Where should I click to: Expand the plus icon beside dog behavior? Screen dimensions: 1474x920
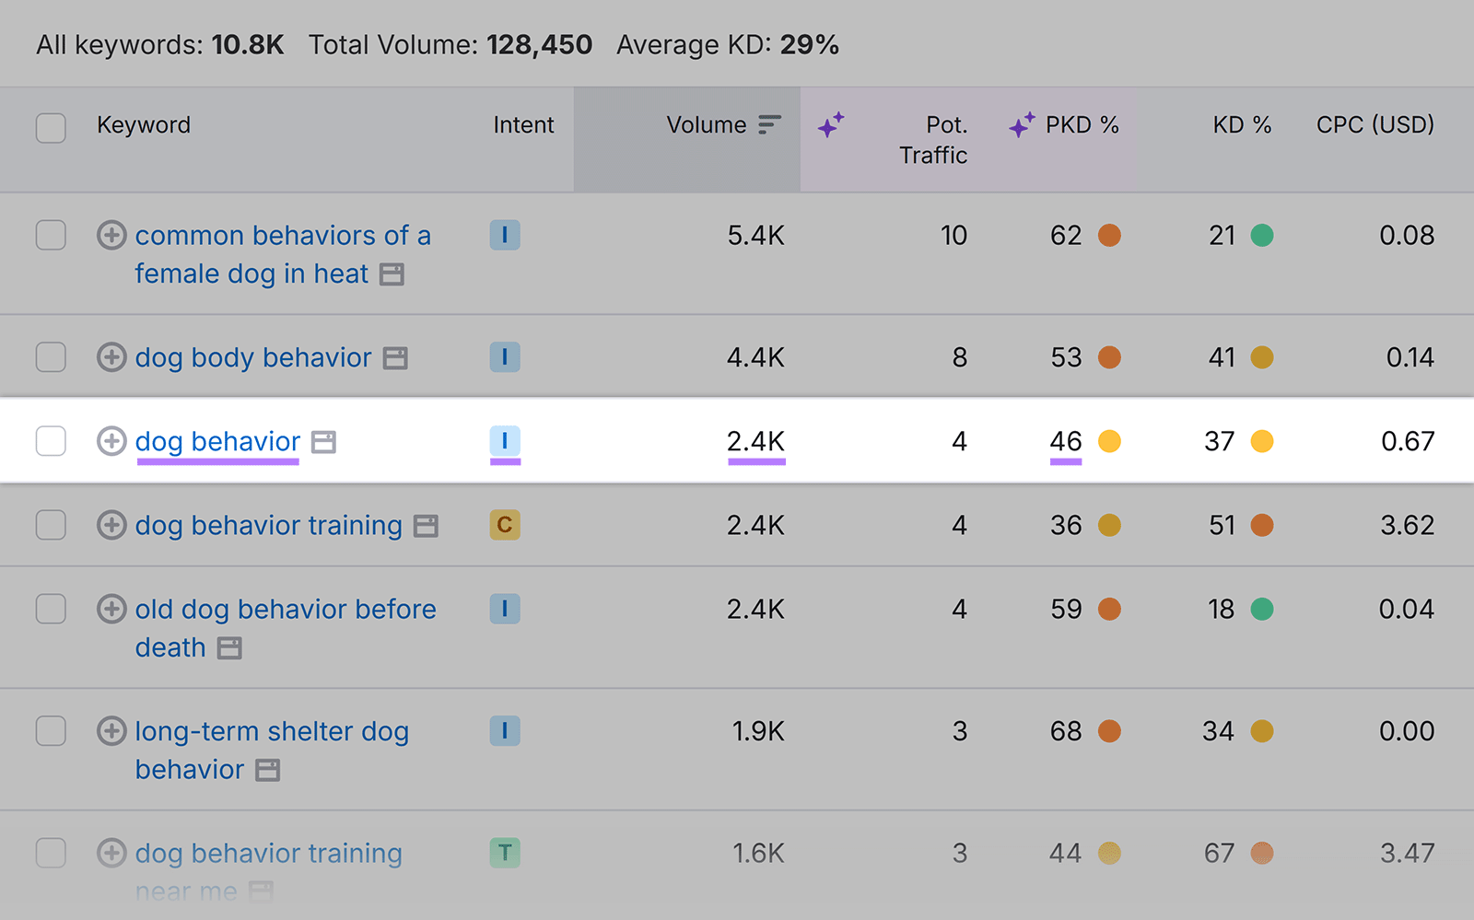[x=111, y=442]
